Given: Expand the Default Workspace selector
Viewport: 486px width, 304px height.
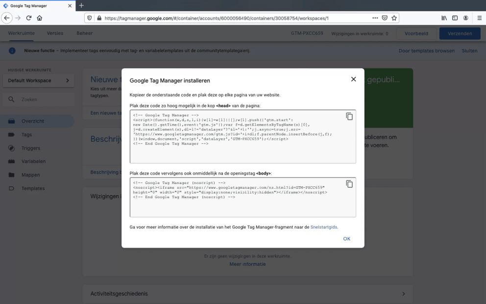Looking at the screenshot, I should click(x=38, y=80).
